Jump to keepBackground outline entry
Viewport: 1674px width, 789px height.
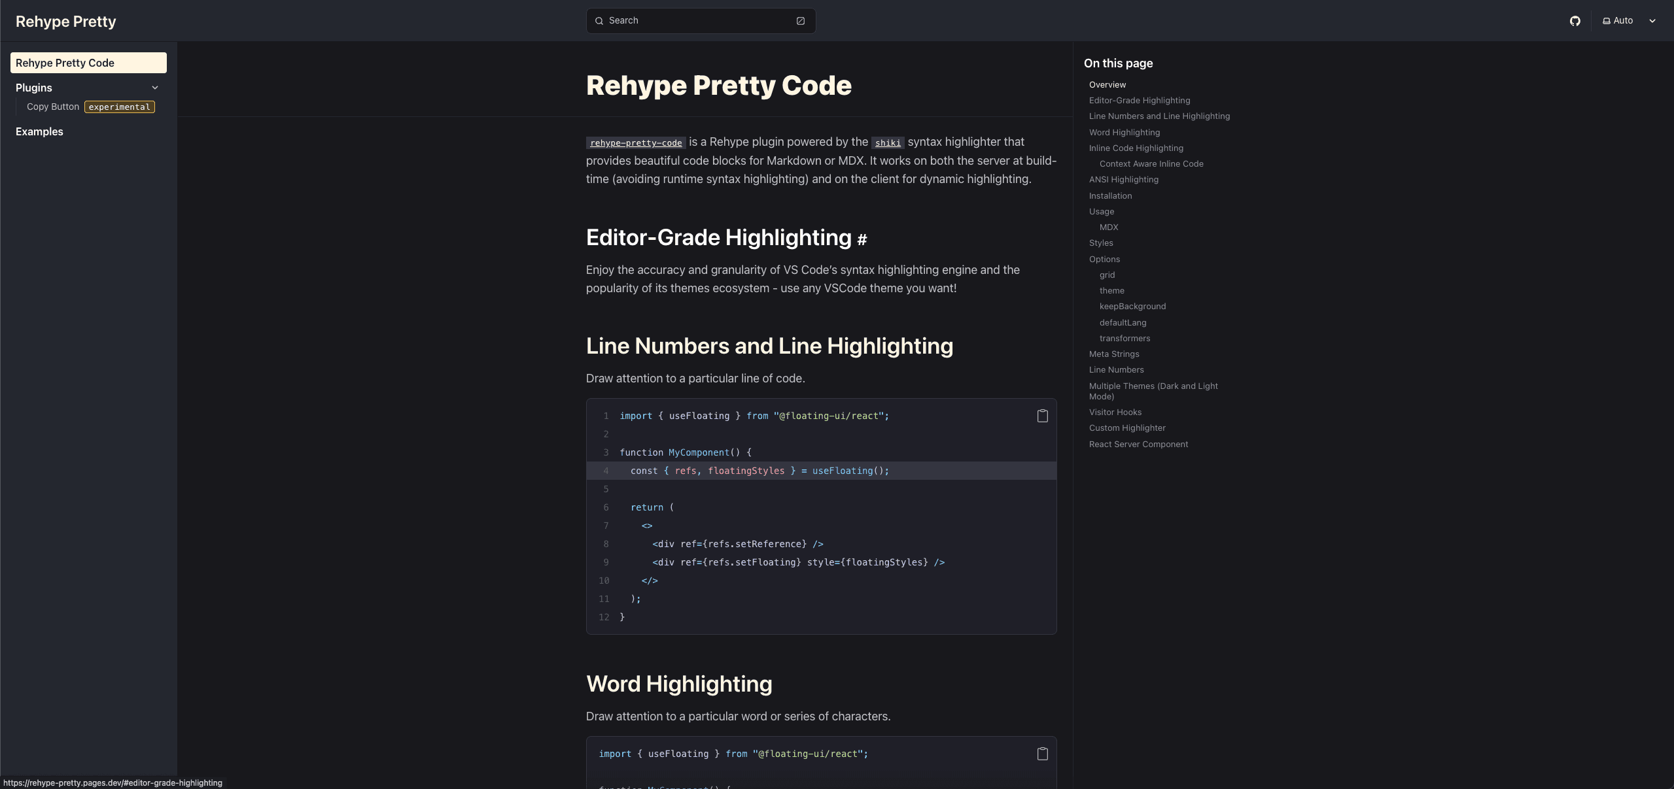(x=1132, y=306)
